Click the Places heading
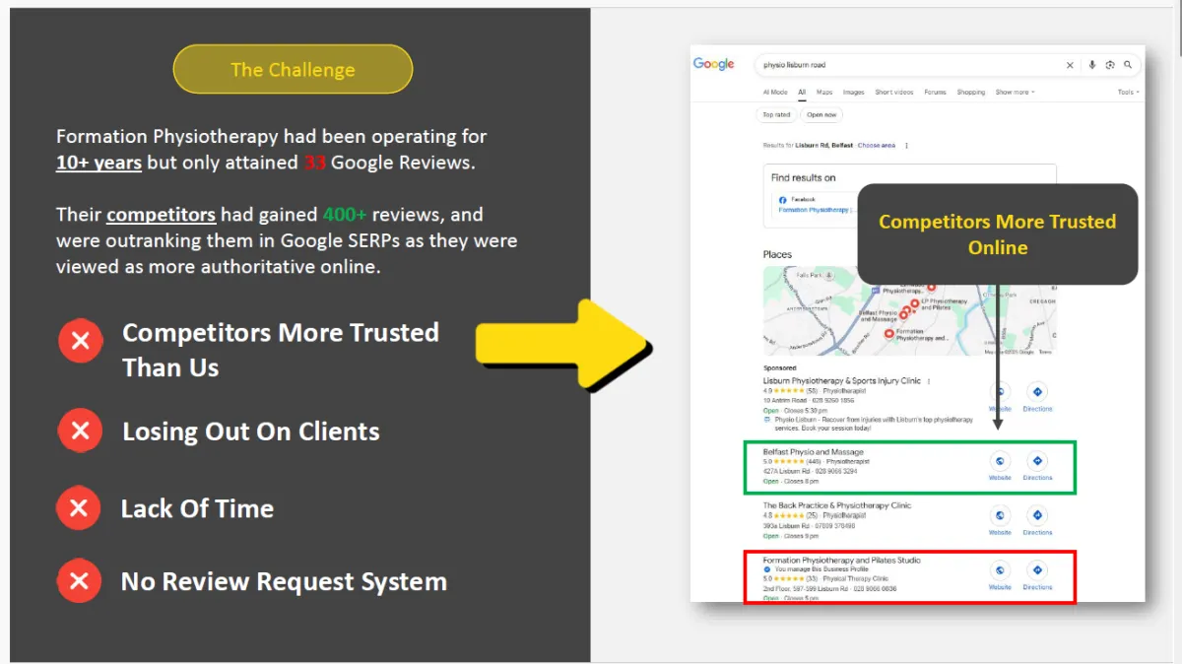 [777, 254]
